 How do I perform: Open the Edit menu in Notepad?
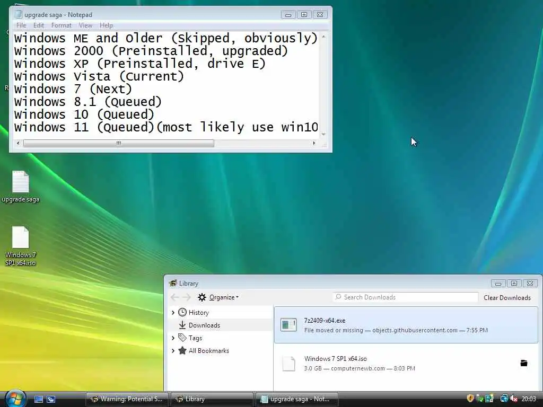click(38, 25)
